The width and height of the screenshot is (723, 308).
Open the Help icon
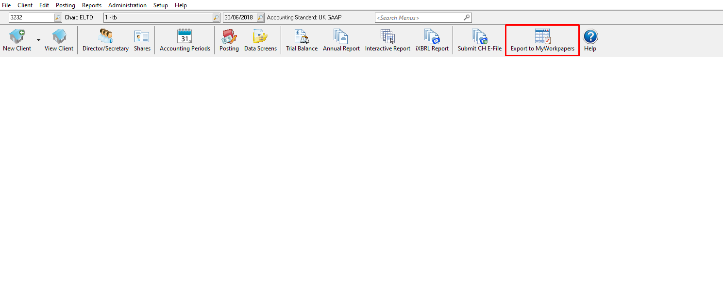(x=590, y=36)
